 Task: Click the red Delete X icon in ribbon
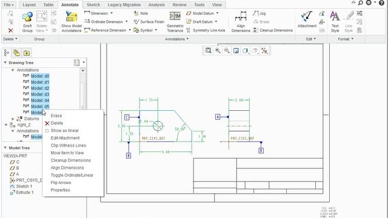10,30
